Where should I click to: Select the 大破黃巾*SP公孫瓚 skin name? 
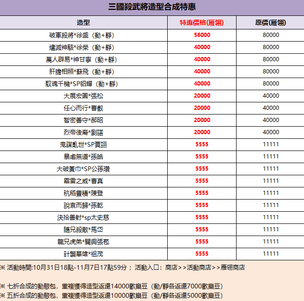(x=83, y=169)
